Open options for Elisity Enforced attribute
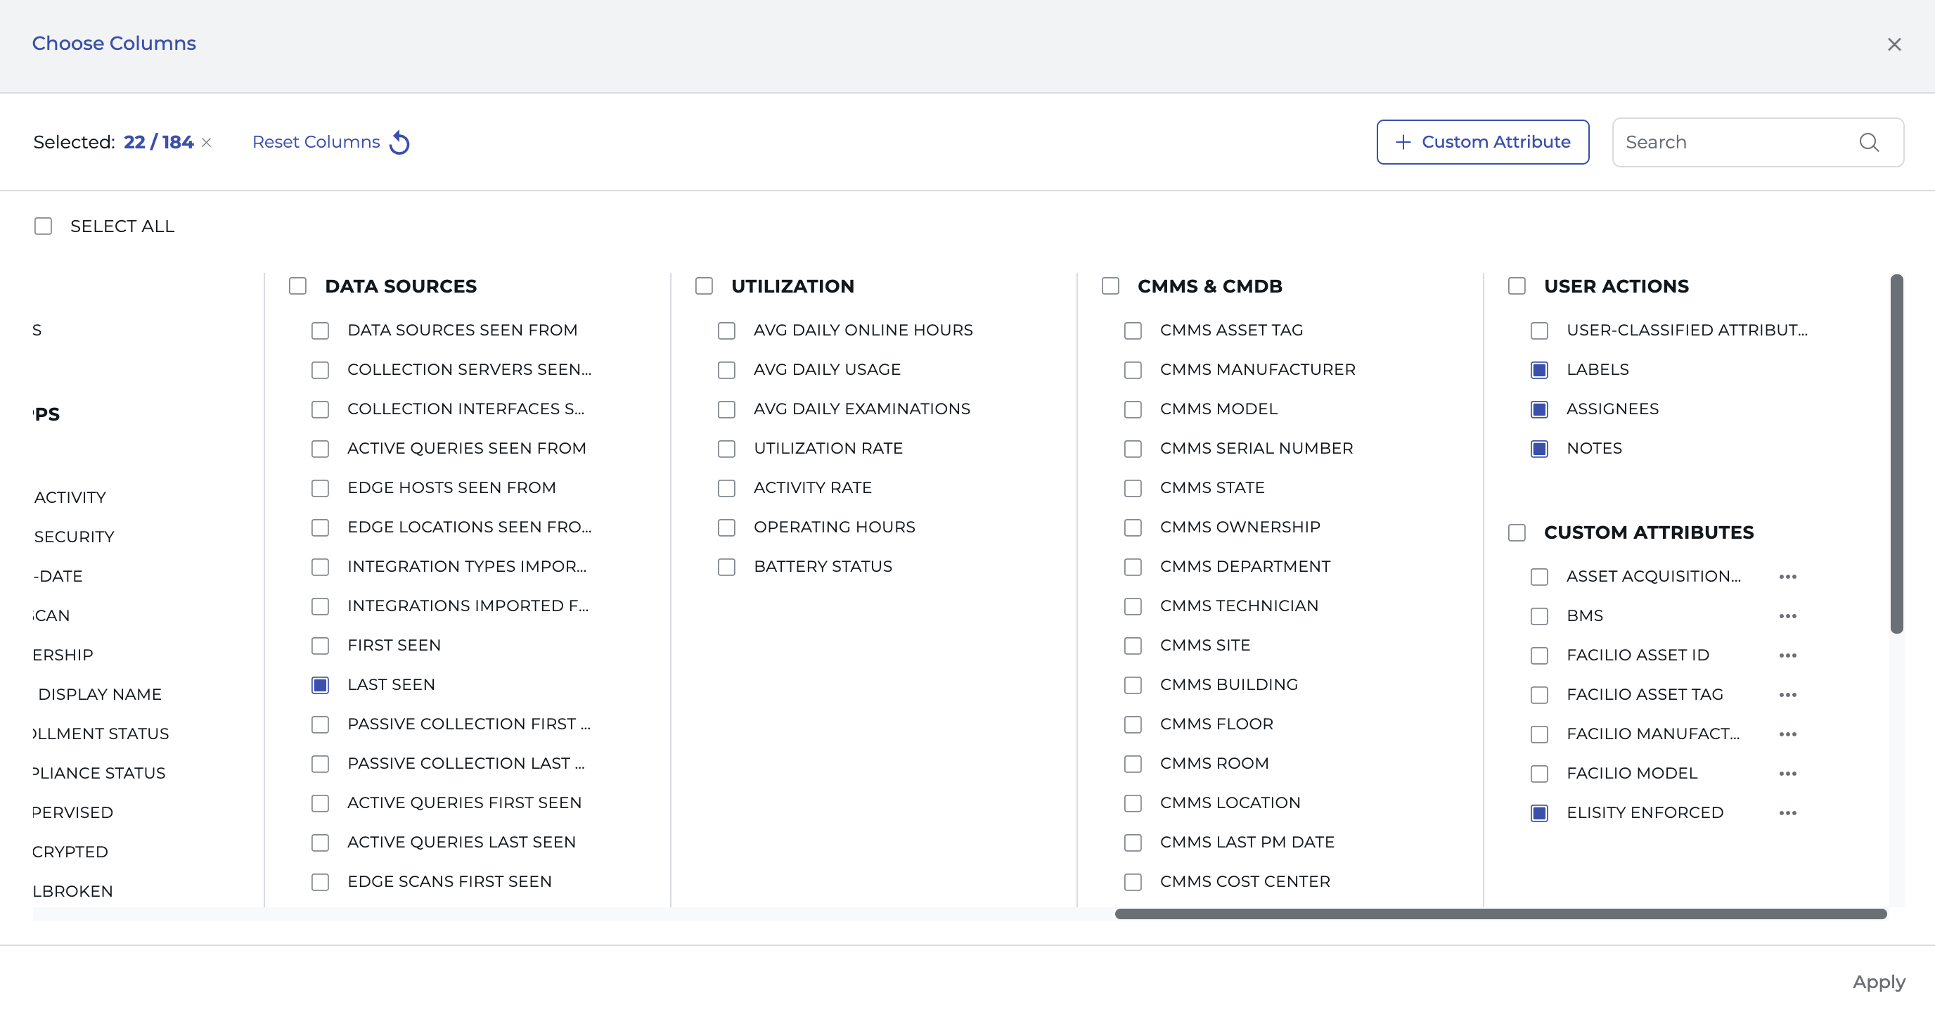This screenshot has width=1935, height=1017. pos(1787,813)
